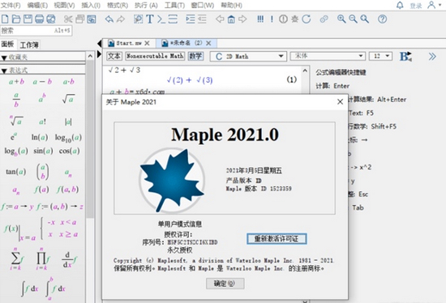
Task: Open the 插入(I) menu
Action: coord(91,5)
